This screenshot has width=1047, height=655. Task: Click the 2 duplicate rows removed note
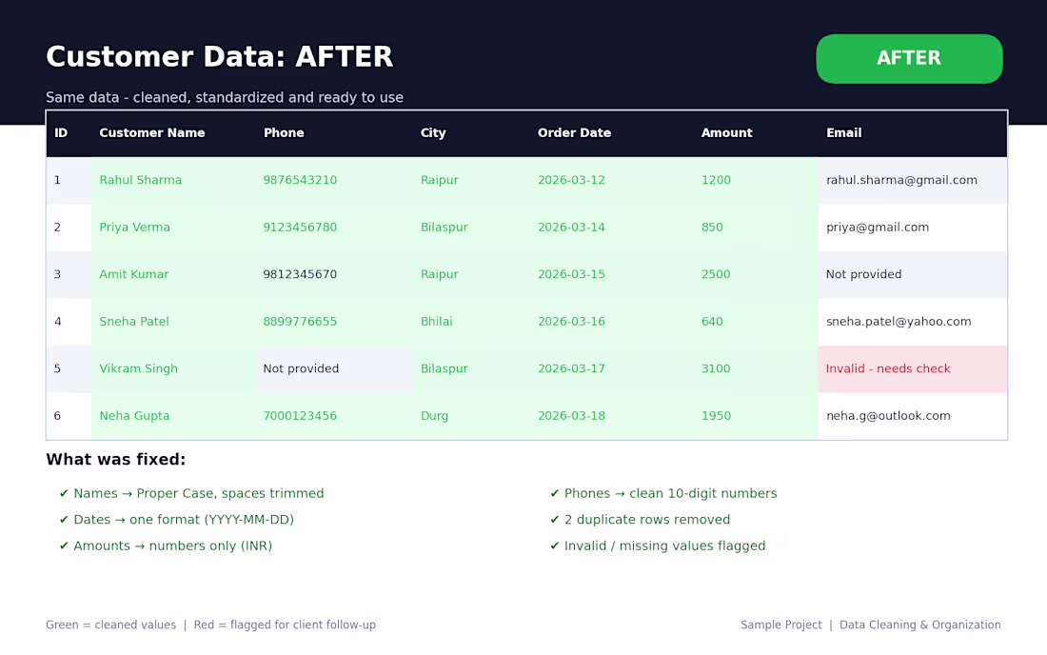[647, 520]
